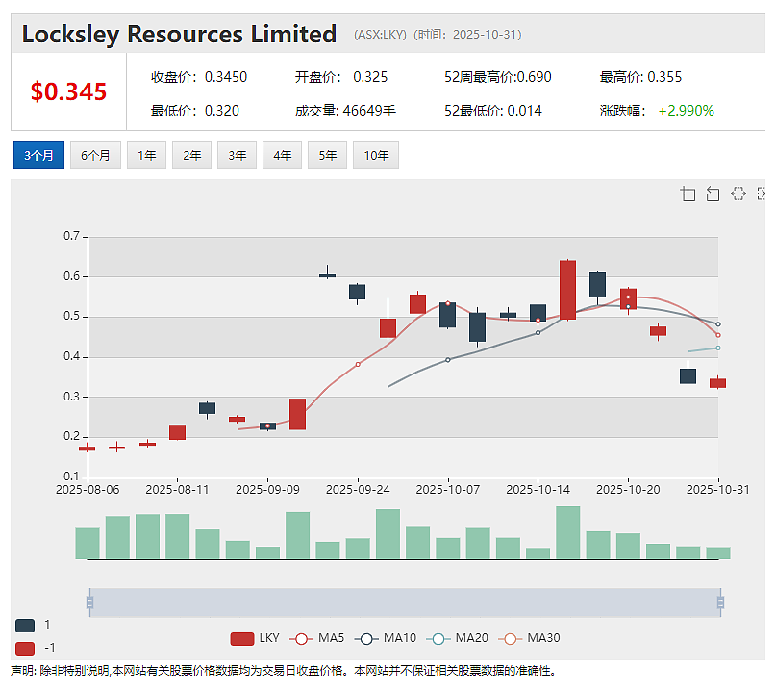Click the $0.345 current price
This screenshot has height=697, width=776.
[68, 91]
